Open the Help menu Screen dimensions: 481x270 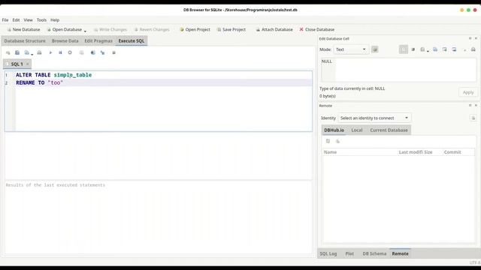point(55,20)
